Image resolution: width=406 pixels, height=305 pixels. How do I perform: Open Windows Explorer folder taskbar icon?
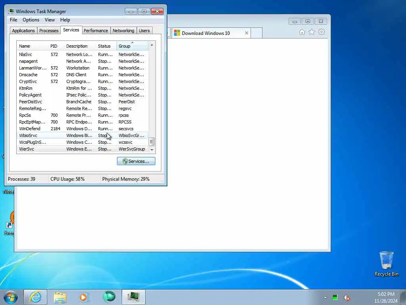tap(60, 297)
